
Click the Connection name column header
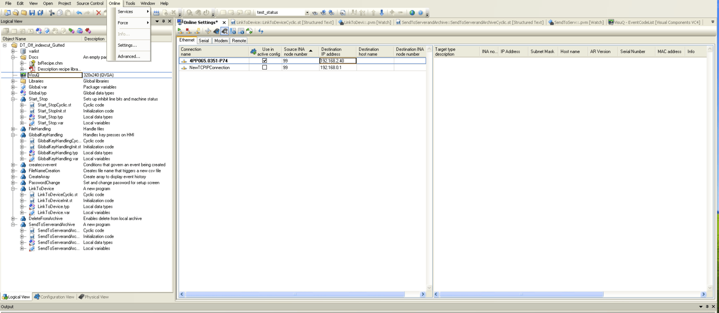point(214,52)
